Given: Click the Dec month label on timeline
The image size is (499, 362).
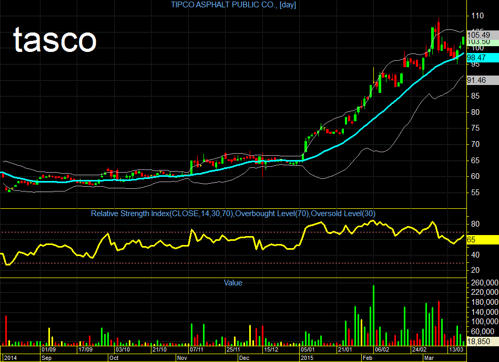Looking at the screenshot, I should [x=244, y=358].
